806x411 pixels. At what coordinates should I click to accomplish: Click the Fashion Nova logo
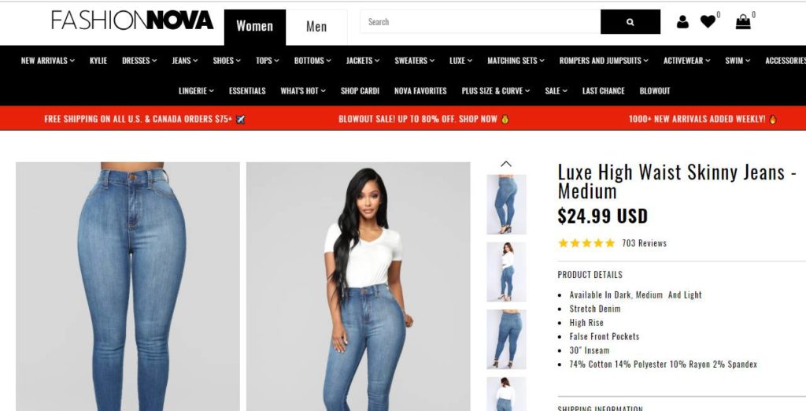(x=132, y=20)
